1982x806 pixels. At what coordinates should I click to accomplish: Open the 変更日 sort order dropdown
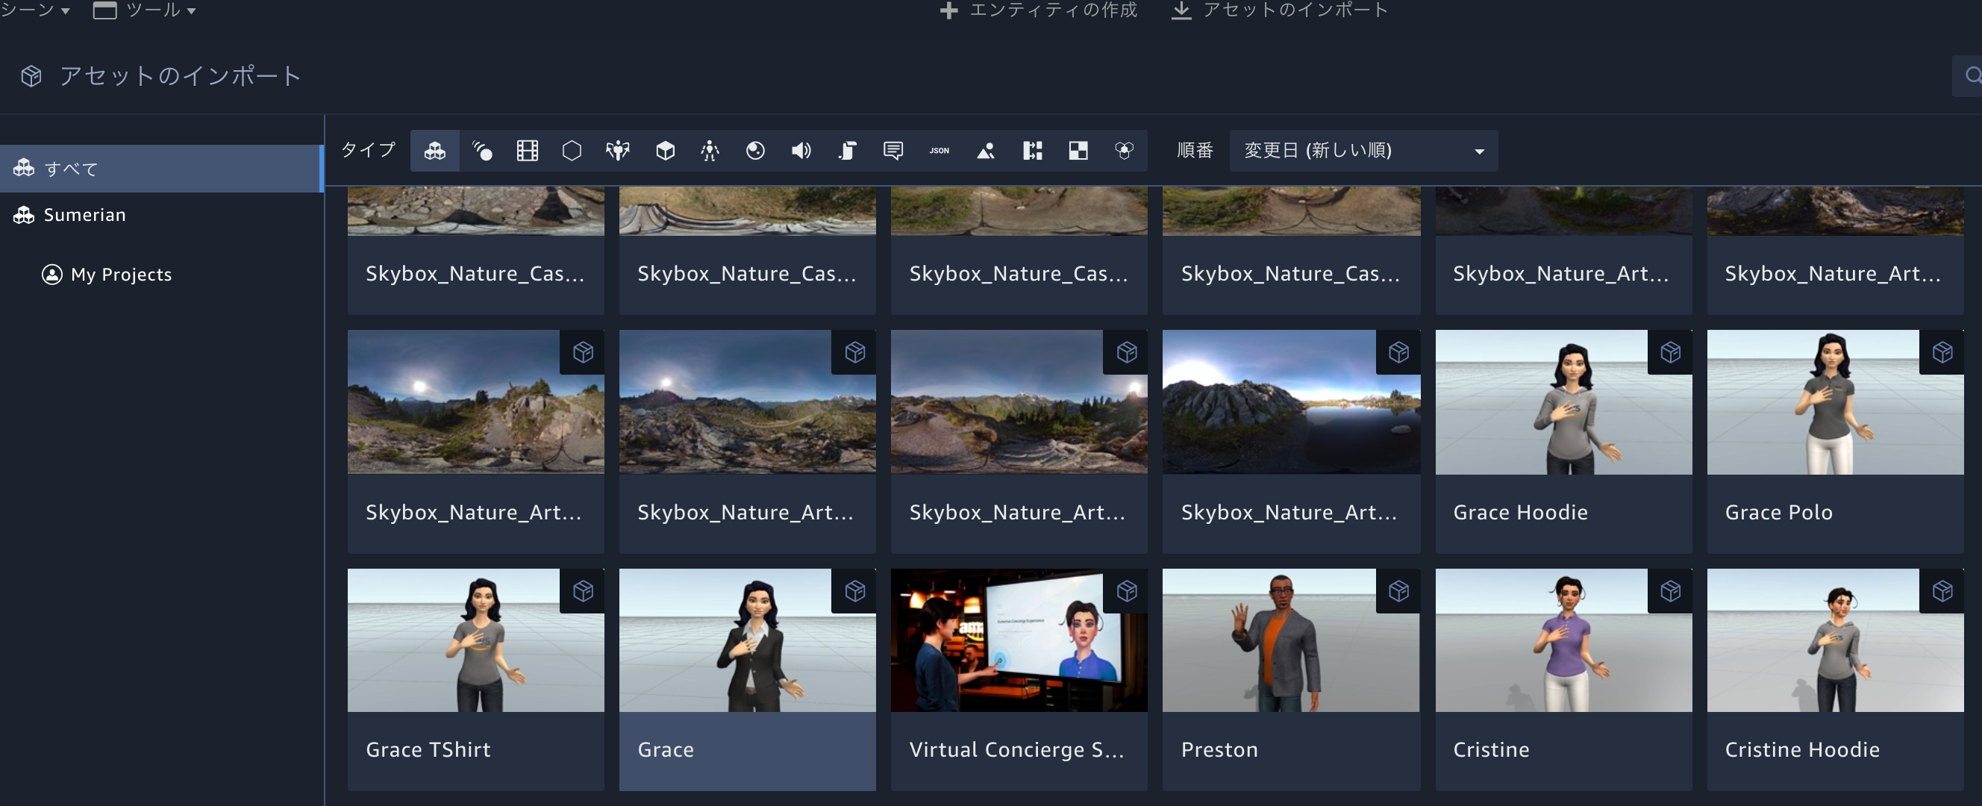1362,151
